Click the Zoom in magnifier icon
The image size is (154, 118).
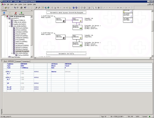pyautogui.click(x=36, y=8)
